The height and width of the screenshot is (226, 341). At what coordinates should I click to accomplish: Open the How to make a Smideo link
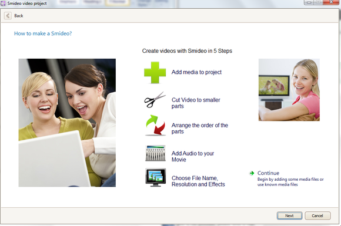pos(43,33)
